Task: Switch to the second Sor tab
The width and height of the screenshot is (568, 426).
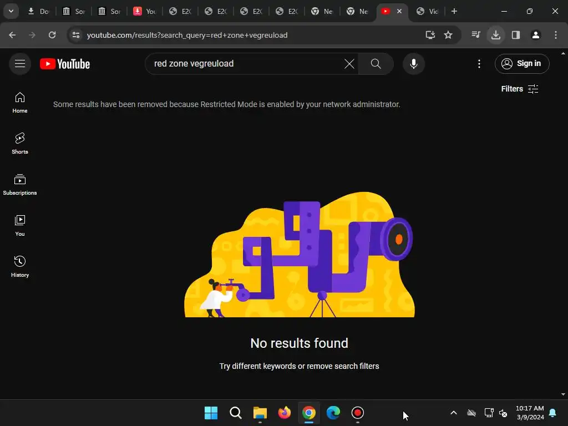Action: tap(109, 11)
